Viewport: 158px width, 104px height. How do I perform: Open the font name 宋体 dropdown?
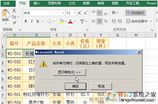click(x=63, y=13)
